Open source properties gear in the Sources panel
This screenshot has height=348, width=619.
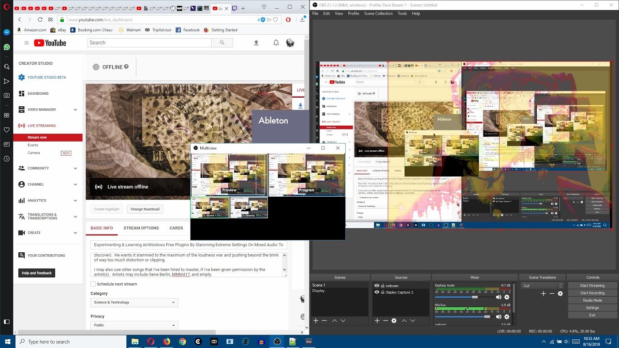click(x=394, y=320)
